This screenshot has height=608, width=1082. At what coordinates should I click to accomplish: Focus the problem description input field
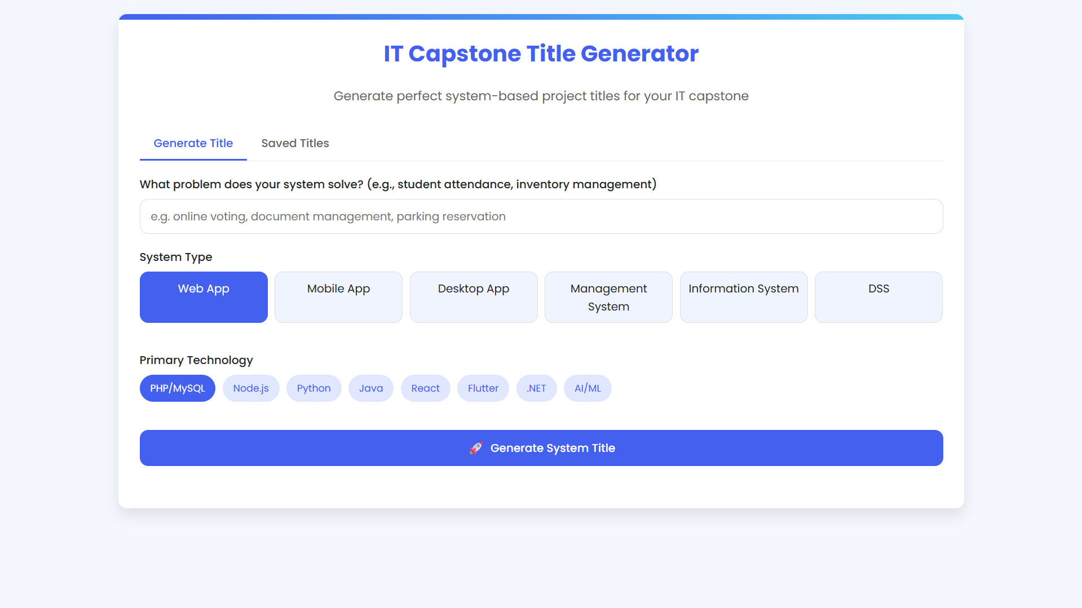541,216
